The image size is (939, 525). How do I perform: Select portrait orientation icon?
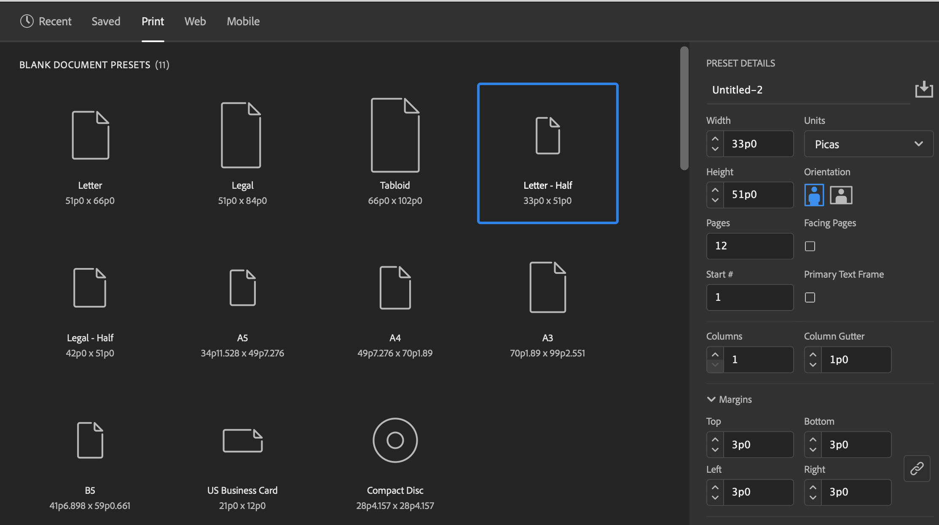click(814, 195)
